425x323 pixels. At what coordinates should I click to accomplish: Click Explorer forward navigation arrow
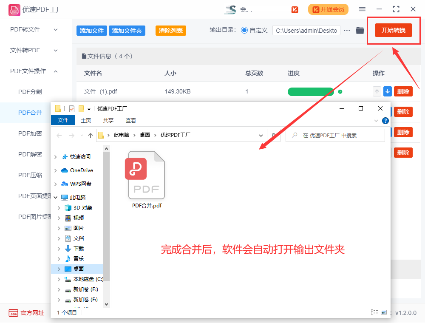pos(71,135)
